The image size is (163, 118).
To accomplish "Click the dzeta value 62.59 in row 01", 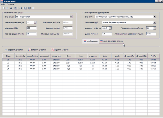I will (105, 60).
